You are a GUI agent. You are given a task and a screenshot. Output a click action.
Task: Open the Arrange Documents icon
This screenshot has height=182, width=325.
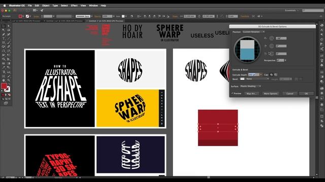[x=35, y=10]
